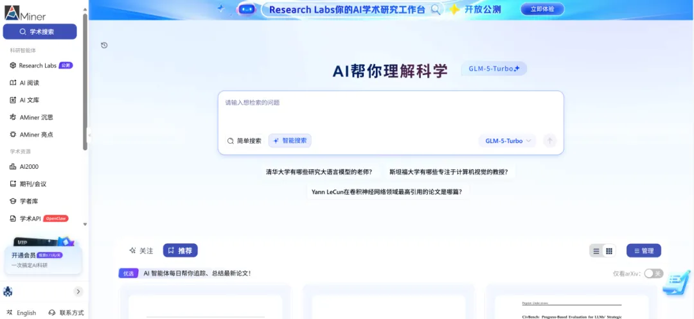Click the 优选 purple tag
694x319 pixels.
point(129,273)
